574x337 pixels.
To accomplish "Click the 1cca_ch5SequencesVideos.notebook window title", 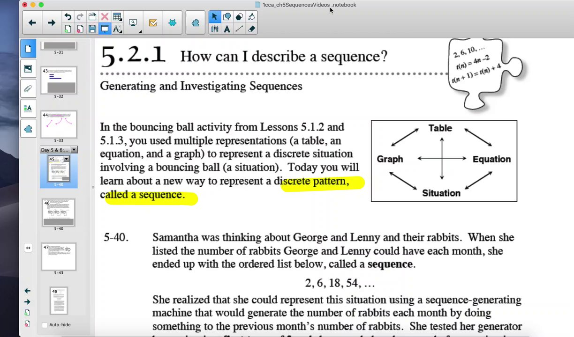I will coord(309,5).
